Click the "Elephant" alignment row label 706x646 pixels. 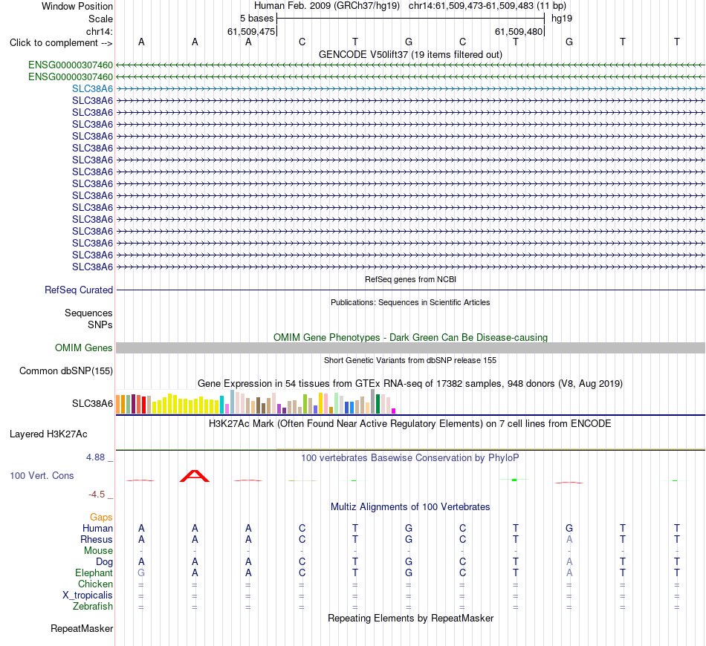click(x=94, y=572)
